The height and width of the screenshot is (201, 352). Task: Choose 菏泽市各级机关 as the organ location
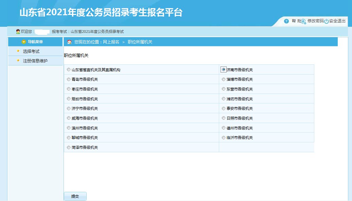(68, 147)
